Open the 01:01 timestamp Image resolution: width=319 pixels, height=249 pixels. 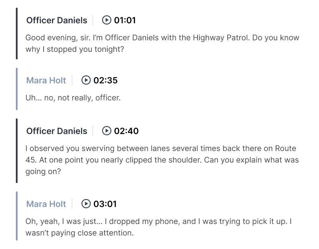click(126, 20)
